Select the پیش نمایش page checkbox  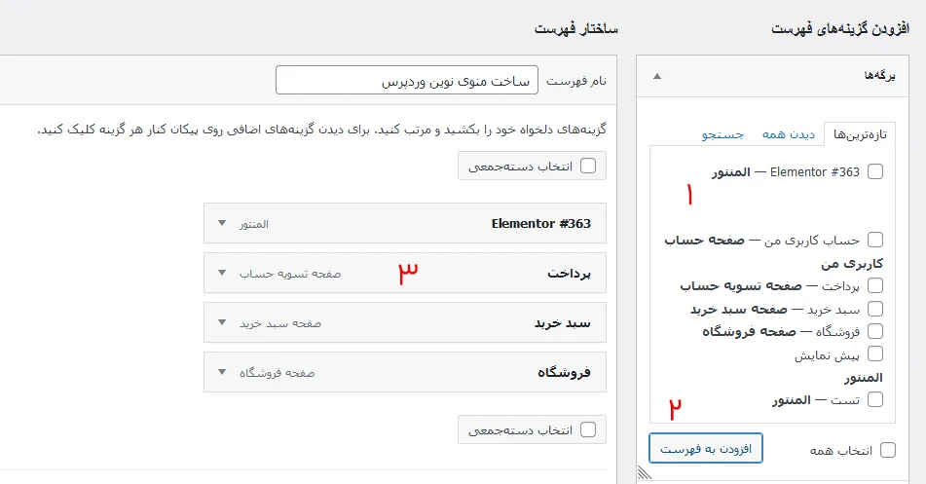875,354
